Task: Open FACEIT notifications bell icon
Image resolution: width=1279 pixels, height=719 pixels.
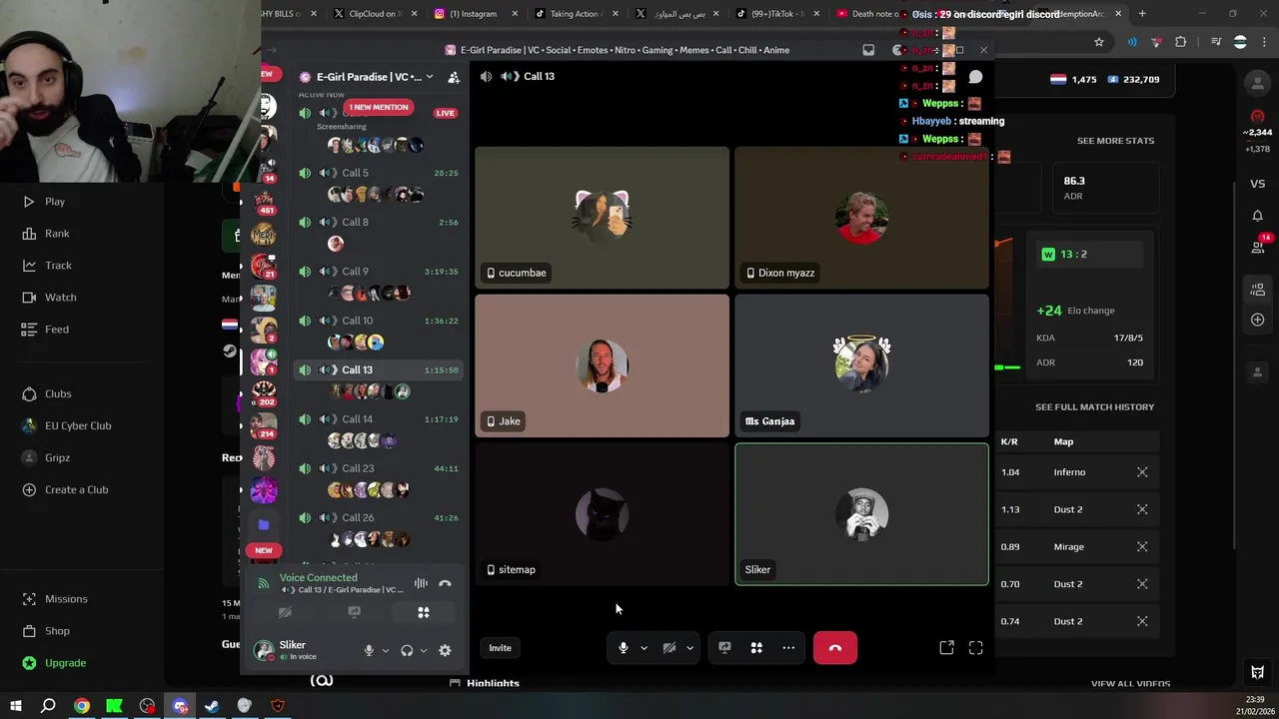Action: pos(1258,216)
